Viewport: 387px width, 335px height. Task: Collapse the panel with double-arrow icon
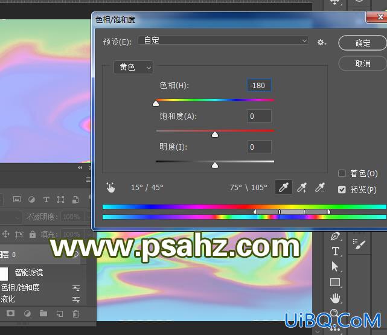pos(80,168)
